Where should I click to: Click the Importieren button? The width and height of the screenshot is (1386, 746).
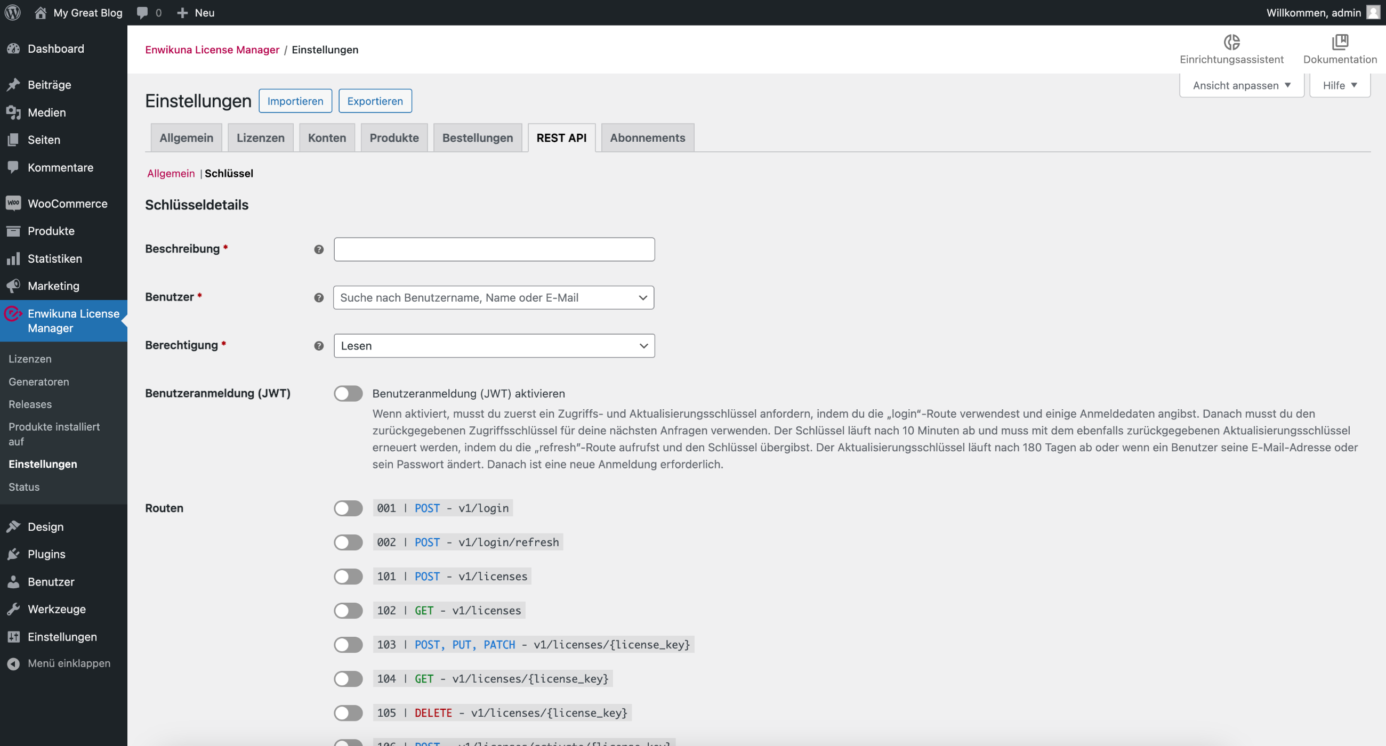click(295, 101)
